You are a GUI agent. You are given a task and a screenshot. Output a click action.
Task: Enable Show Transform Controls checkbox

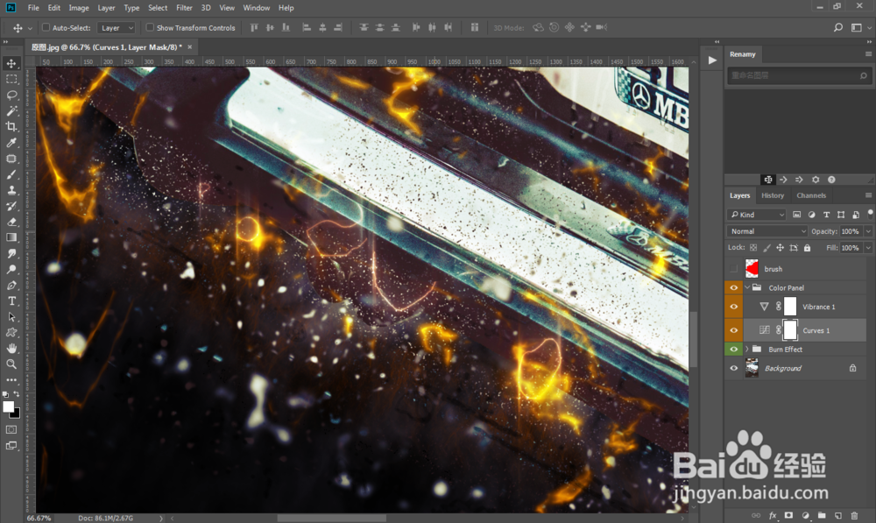(150, 27)
